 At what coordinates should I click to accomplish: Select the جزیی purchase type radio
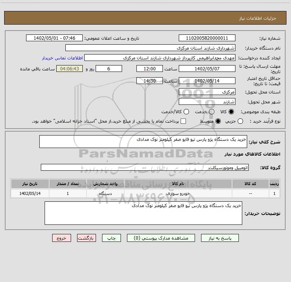coord(240,121)
